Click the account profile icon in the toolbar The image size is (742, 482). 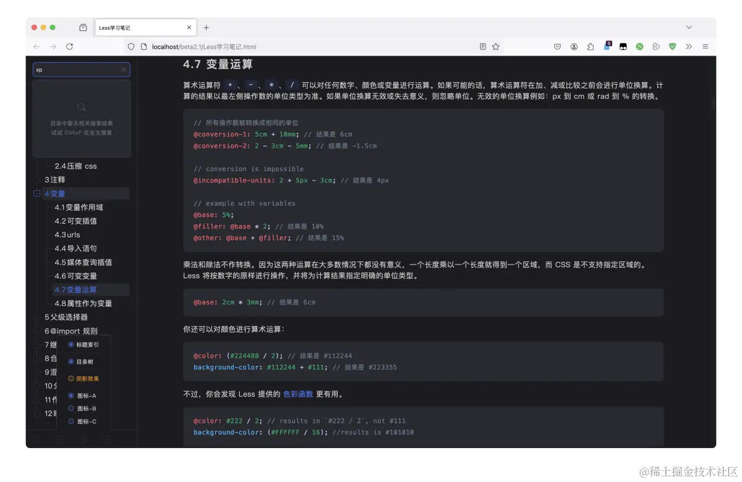point(574,46)
